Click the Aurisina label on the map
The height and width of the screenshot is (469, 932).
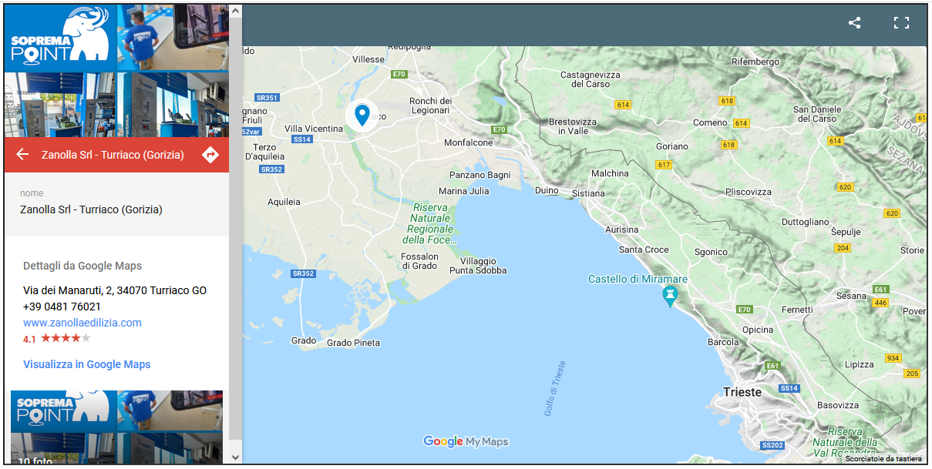621,229
